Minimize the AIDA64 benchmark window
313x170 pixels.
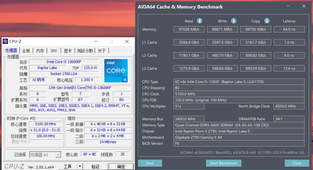click(288, 6)
